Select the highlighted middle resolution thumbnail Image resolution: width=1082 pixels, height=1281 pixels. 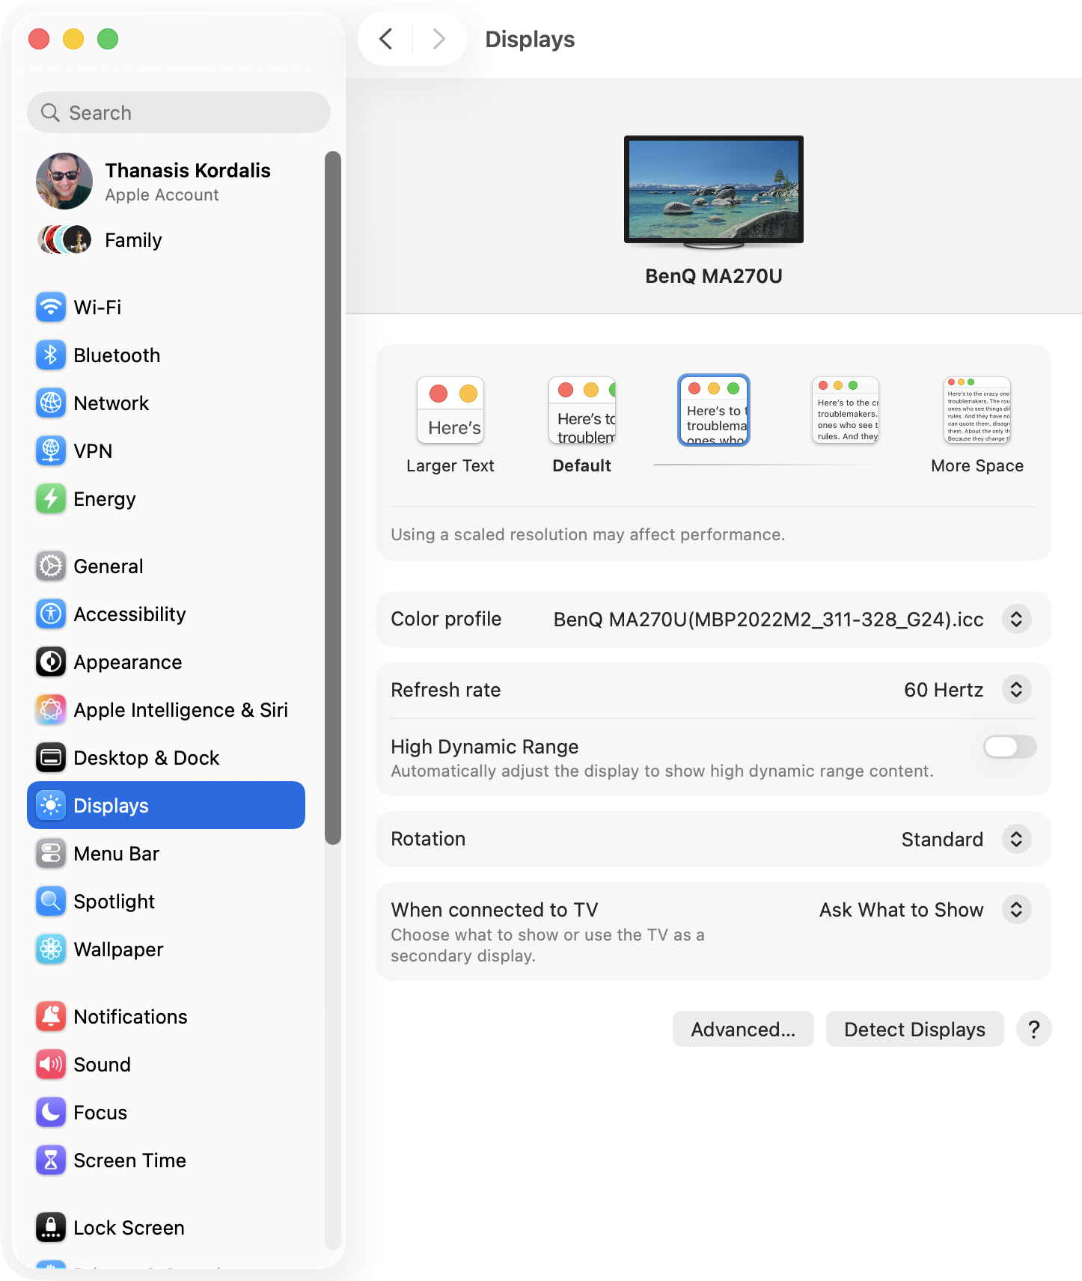coord(714,410)
